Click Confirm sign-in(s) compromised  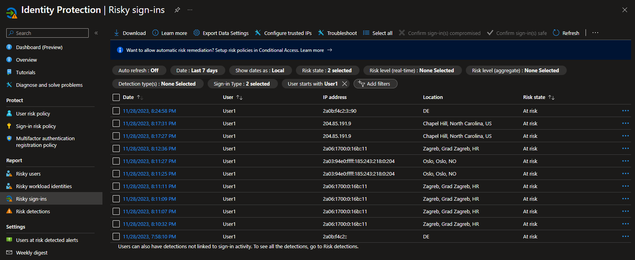tap(440, 33)
